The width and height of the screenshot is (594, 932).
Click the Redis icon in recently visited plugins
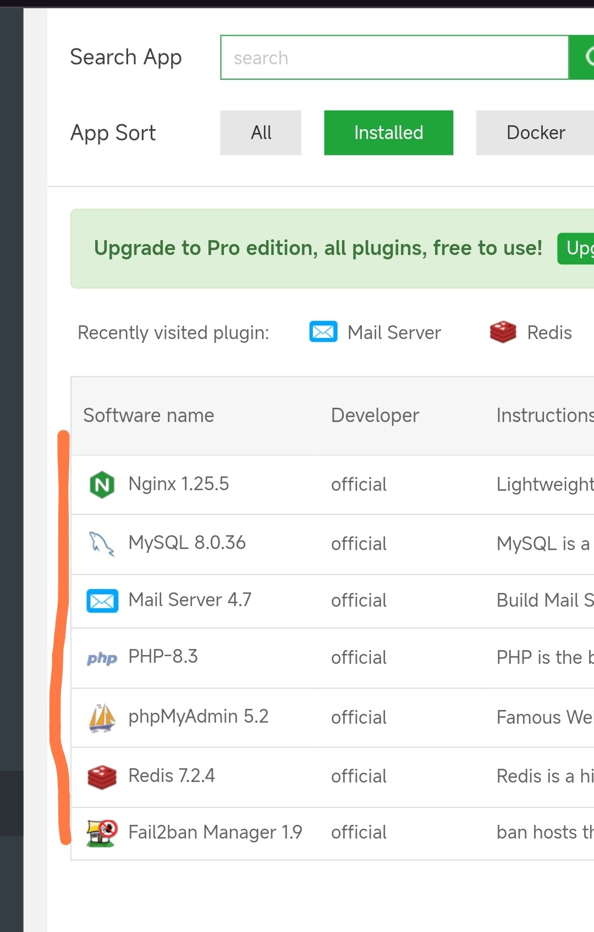(x=503, y=332)
